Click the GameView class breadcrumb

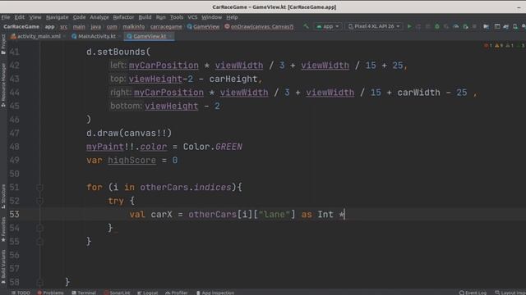[203, 26]
